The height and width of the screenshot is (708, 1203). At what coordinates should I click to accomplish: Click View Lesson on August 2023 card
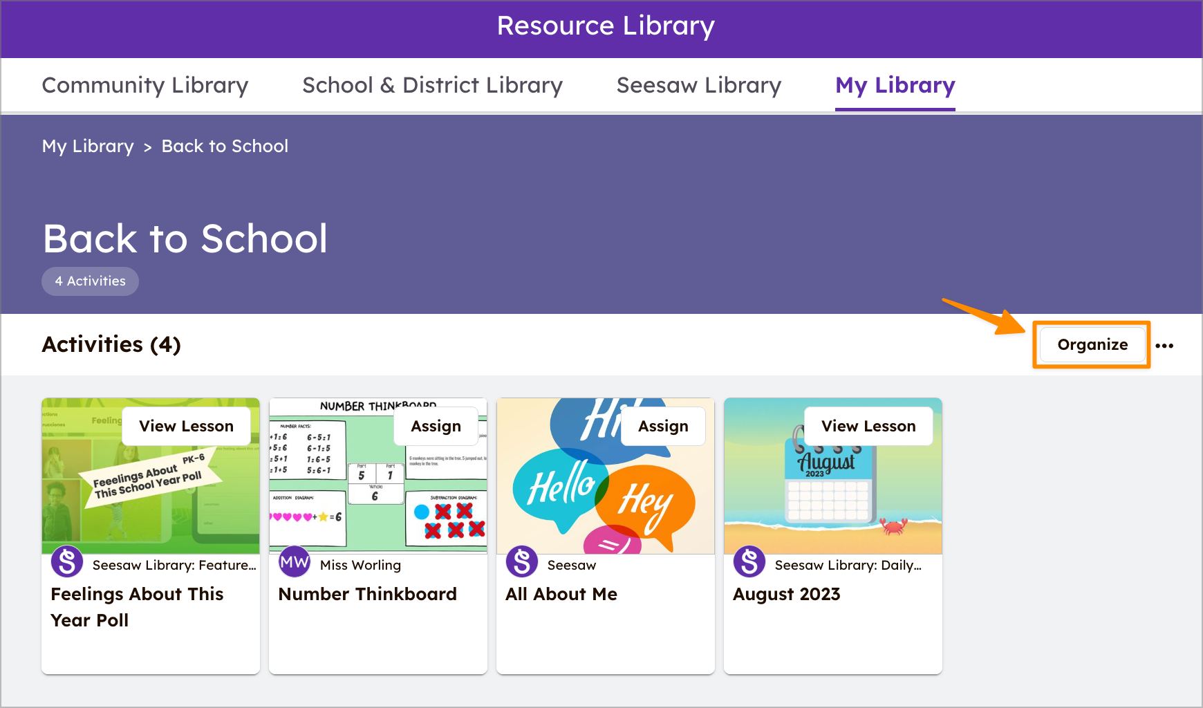pos(868,426)
